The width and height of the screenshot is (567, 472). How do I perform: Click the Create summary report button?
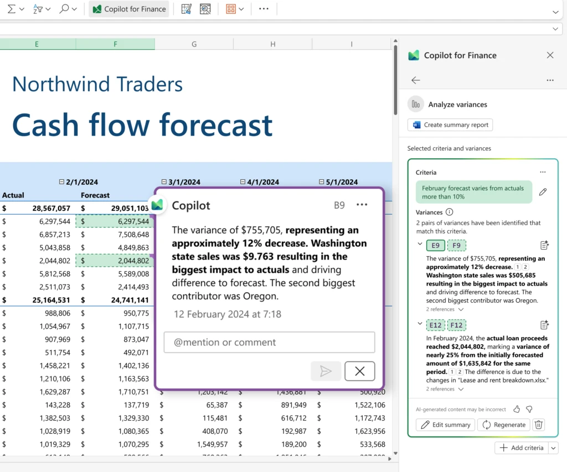(x=450, y=125)
